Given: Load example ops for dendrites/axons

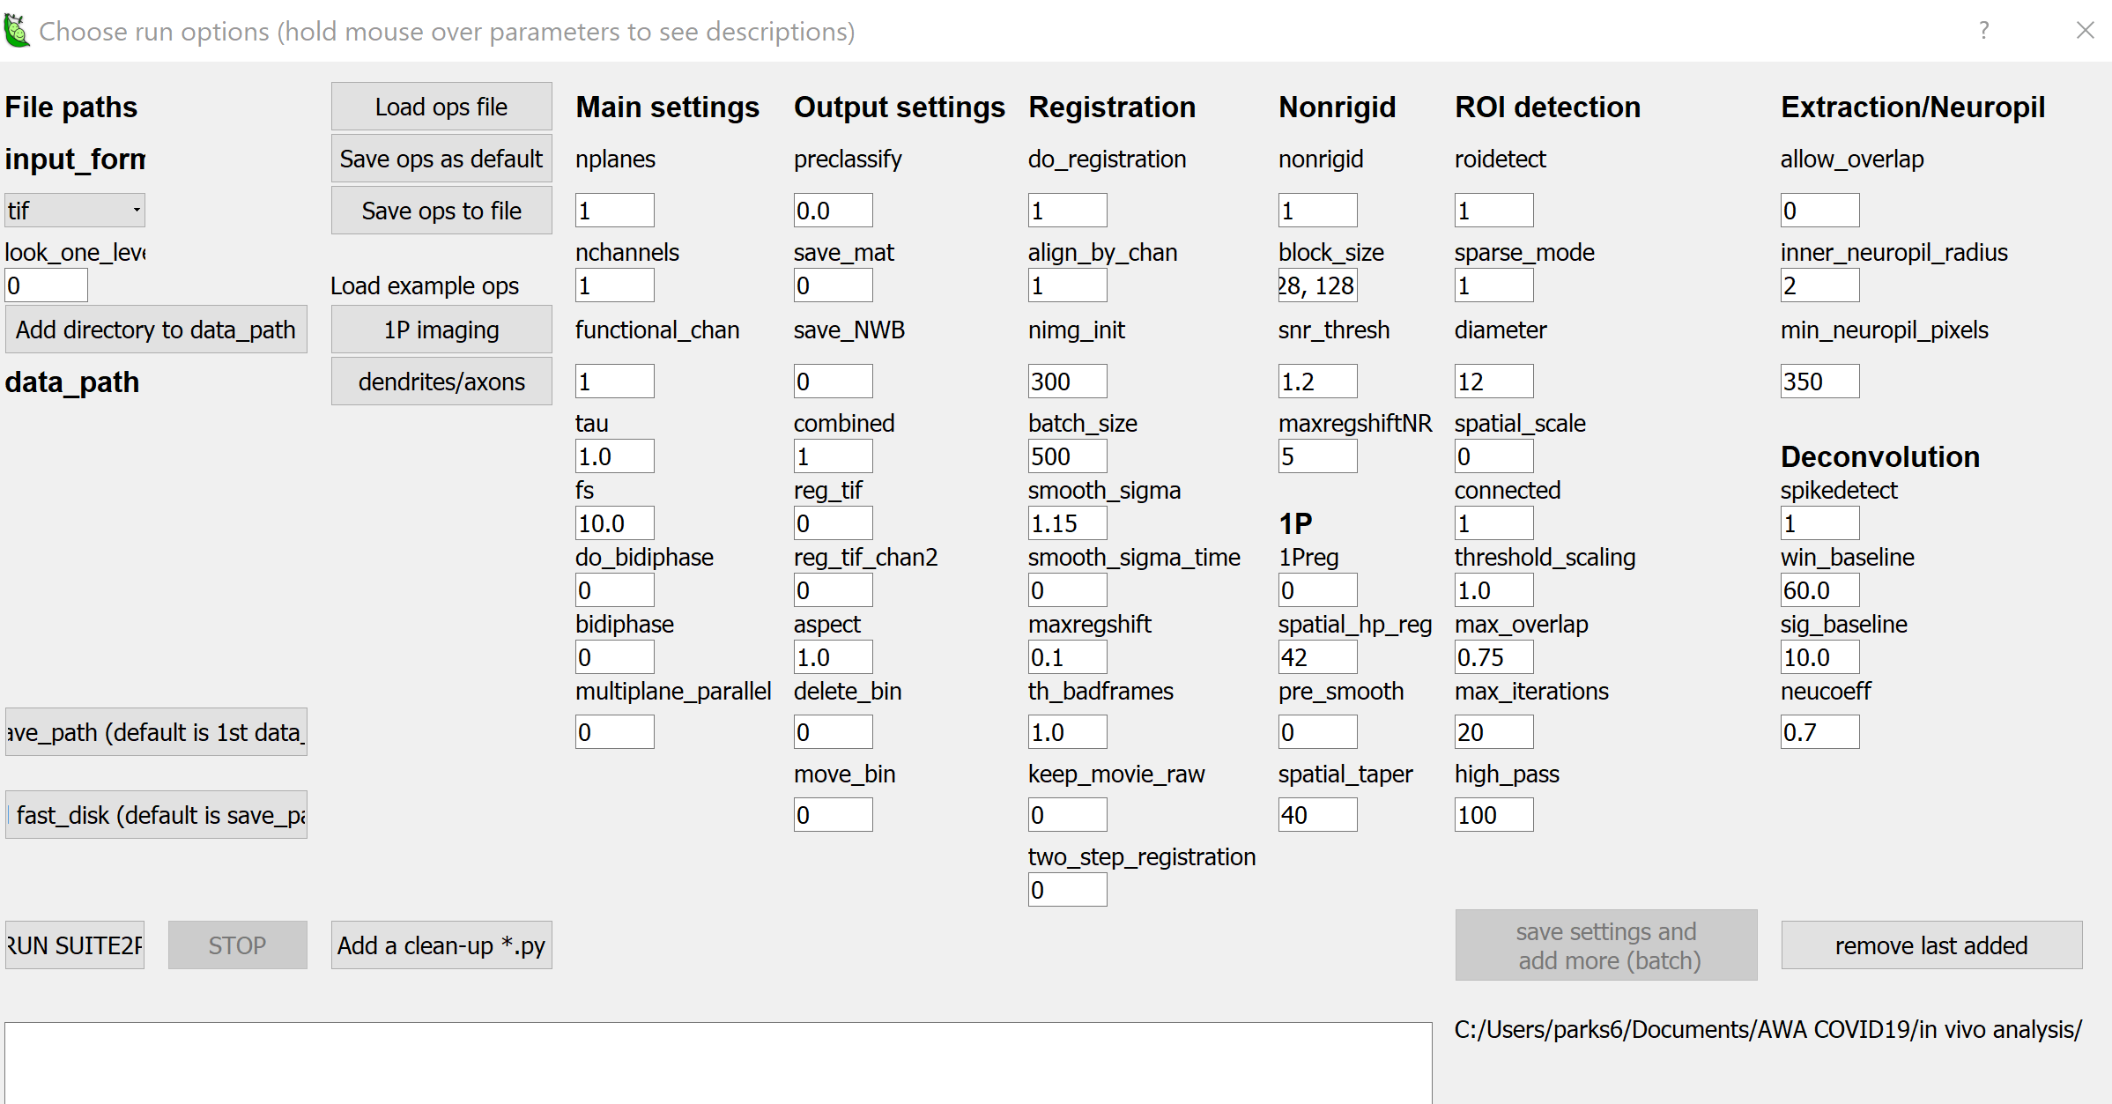Looking at the screenshot, I should click(x=441, y=381).
